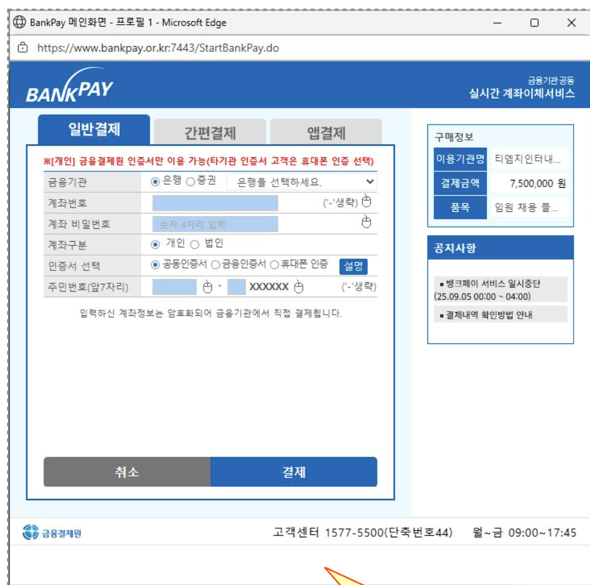590x585 pixels.
Task: Click the mouse icon after first resident number field
Action: (x=208, y=287)
